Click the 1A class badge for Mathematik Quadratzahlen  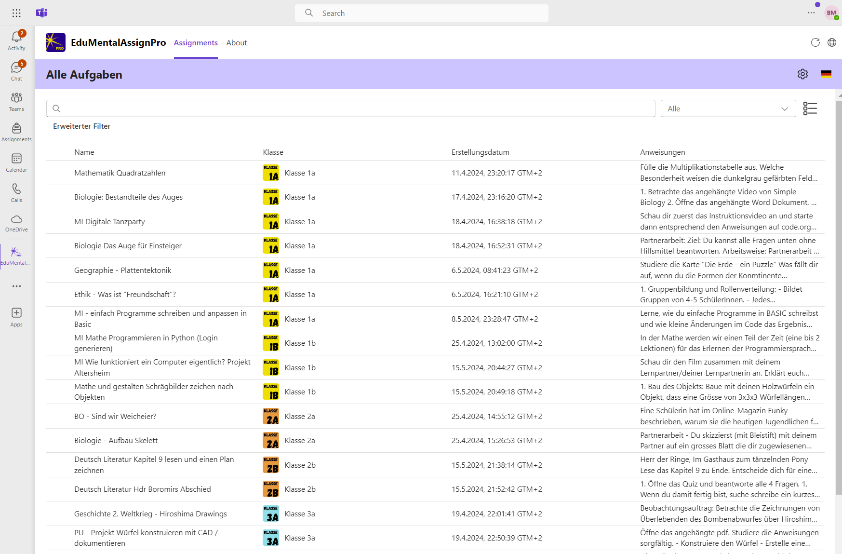click(x=271, y=173)
